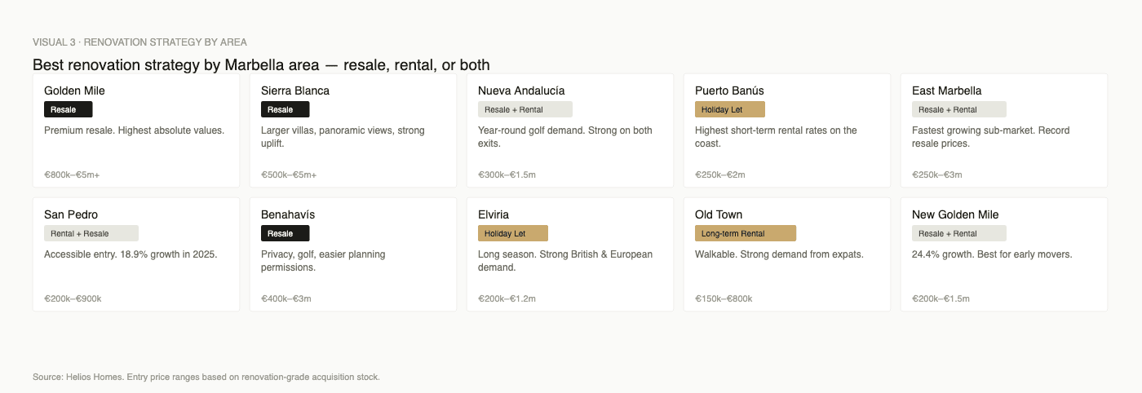Viewport: 1142px width, 393px height.
Task: Click the Resale + Rental badge on East Marbella
Action: tap(958, 109)
